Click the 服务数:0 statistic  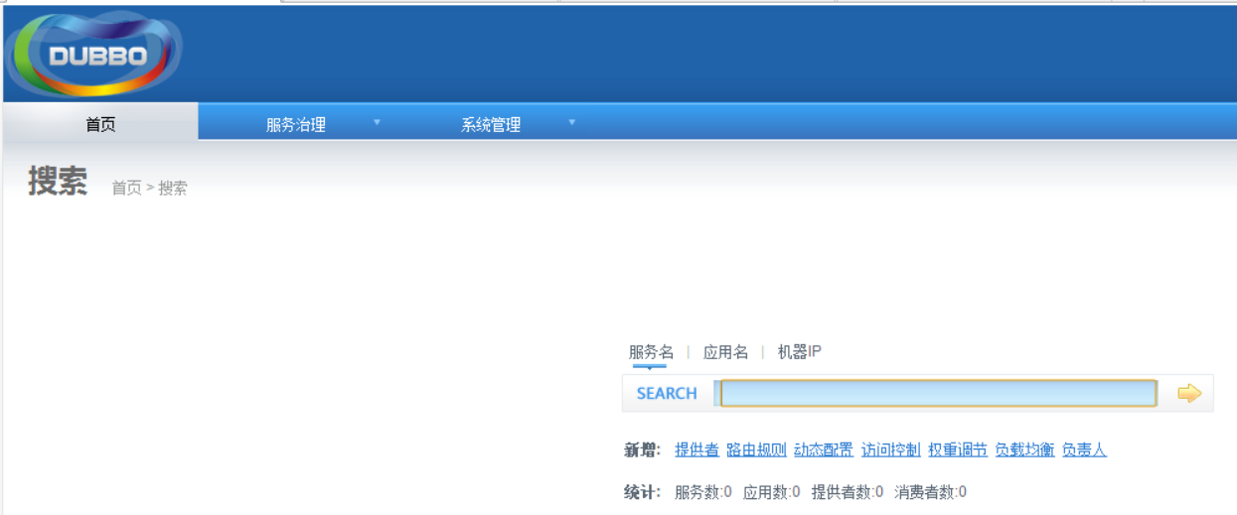[703, 492]
